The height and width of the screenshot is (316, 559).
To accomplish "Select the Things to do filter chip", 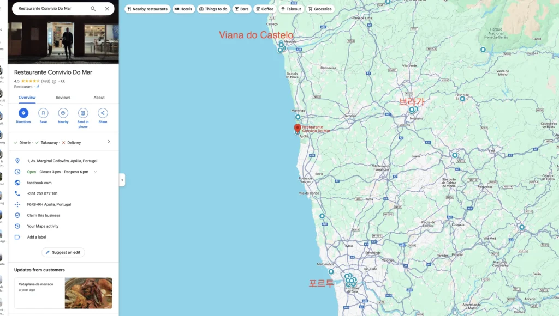I will point(213,9).
